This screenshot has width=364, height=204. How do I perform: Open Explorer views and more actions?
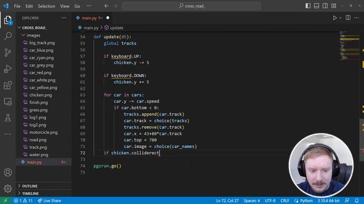(x=64, y=18)
